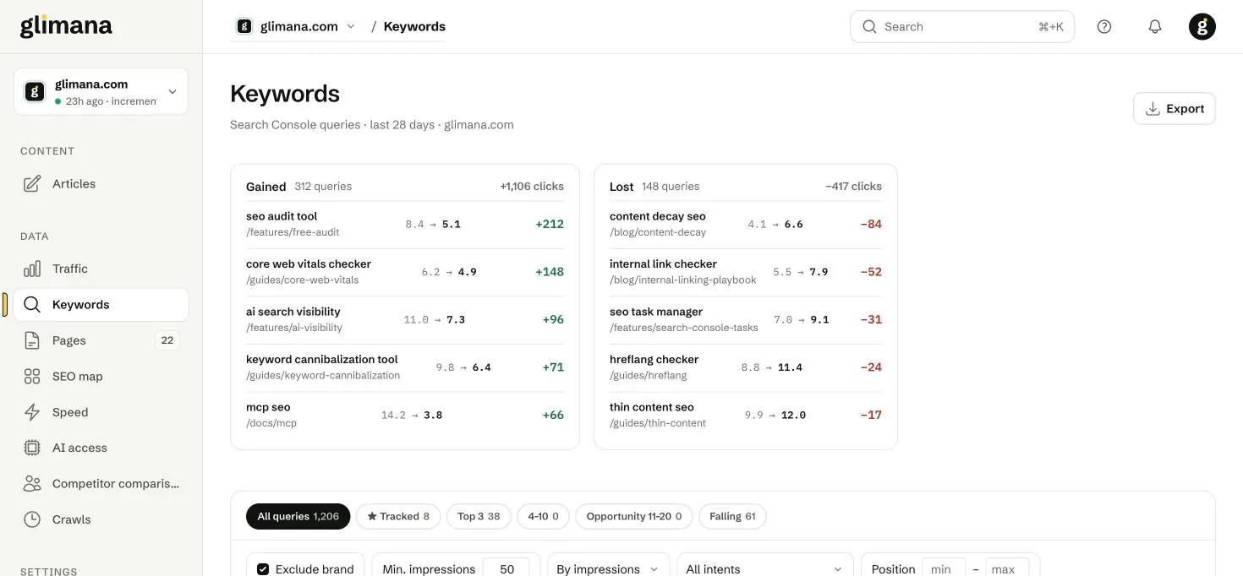Open the By impressions sort dropdown
This screenshot has height=576, width=1243.
(x=609, y=568)
